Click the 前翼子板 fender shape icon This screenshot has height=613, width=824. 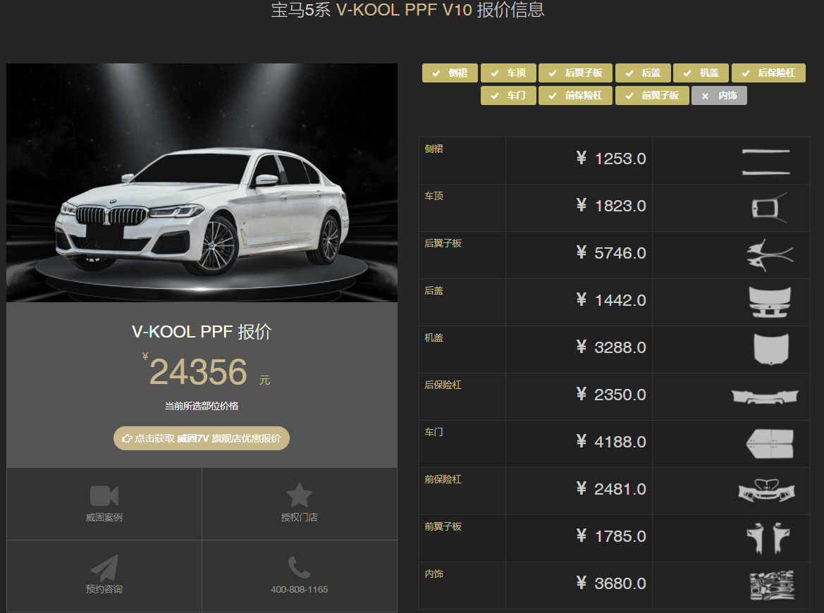[x=768, y=538]
